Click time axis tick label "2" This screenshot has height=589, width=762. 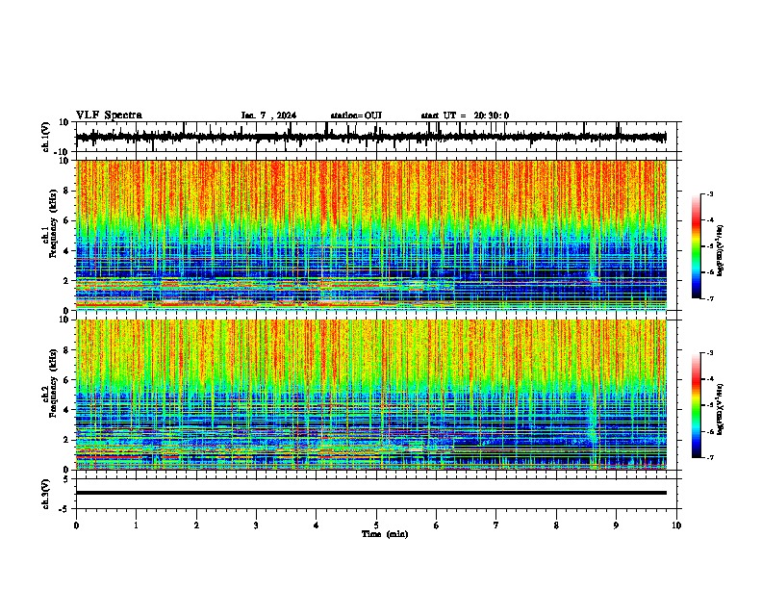(196, 525)
